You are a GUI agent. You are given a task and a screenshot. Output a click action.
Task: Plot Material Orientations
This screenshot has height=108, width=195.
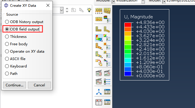pos(99,54)
